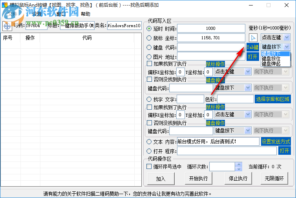Image resolution: width=296 pixels, height=198 pixels.
Task: Click the 代码 column header
Action: click(87, 38)
